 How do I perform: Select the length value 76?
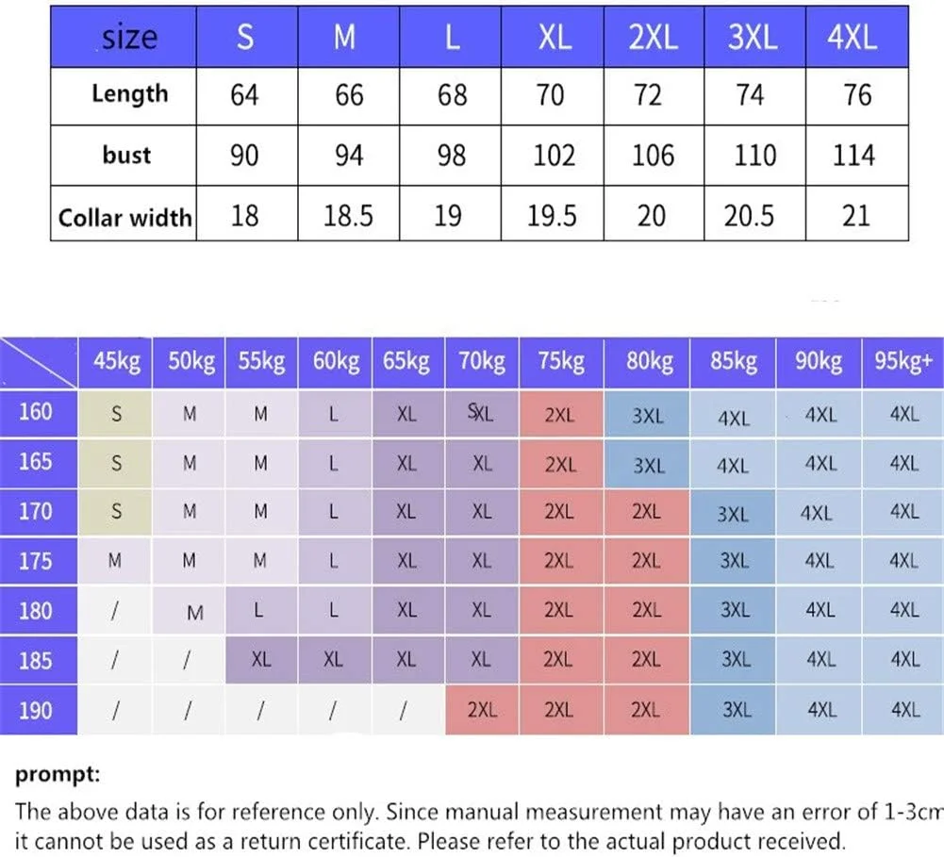coord(856,95)
